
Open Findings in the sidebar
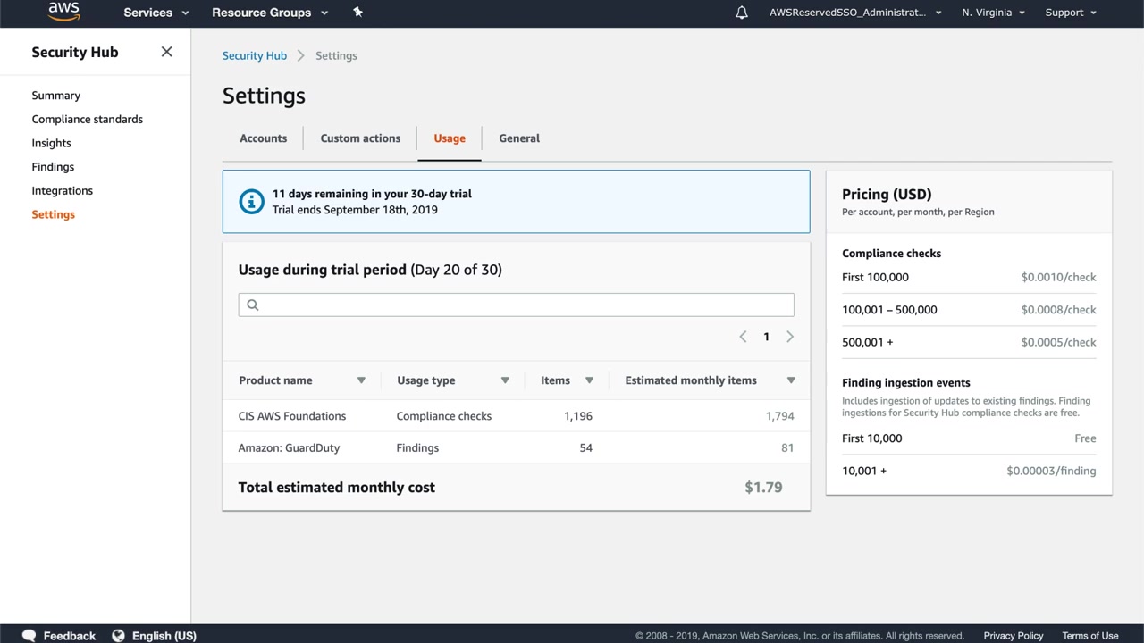(53, 167)
